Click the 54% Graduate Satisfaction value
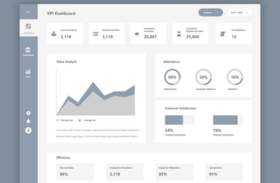Image resolution: width=280 pixels, height=183 pixels. tap(169, 130)
